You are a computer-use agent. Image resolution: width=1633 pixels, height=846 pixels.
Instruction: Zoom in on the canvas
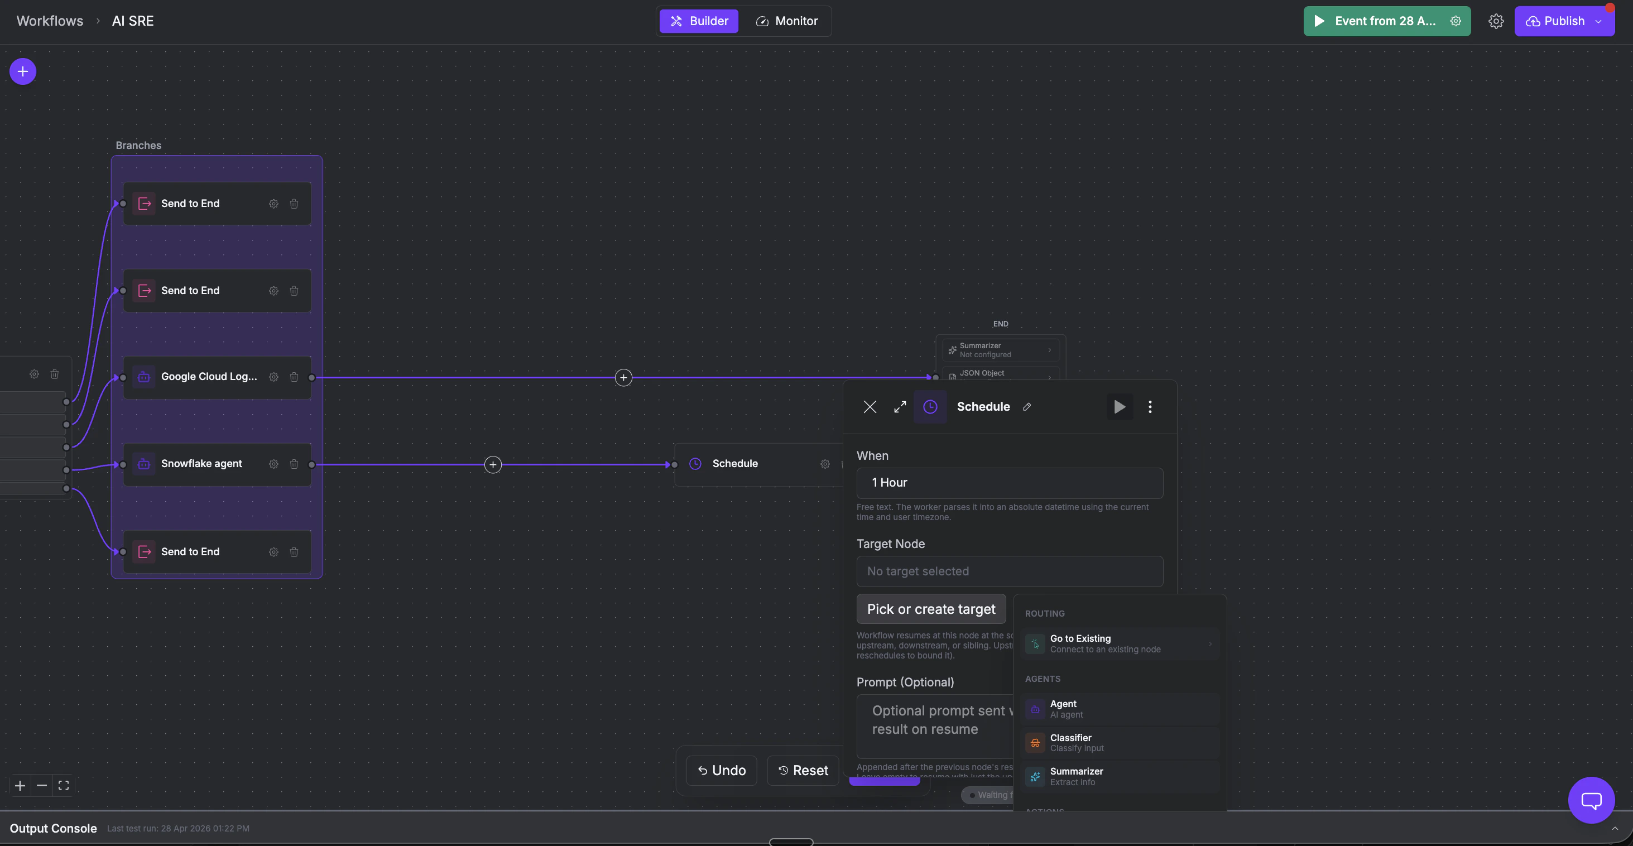(20, 786)
